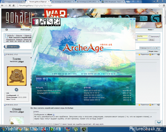Click the browser forward arrow
Screen dimensions: 166x132
tap(6, 5)
